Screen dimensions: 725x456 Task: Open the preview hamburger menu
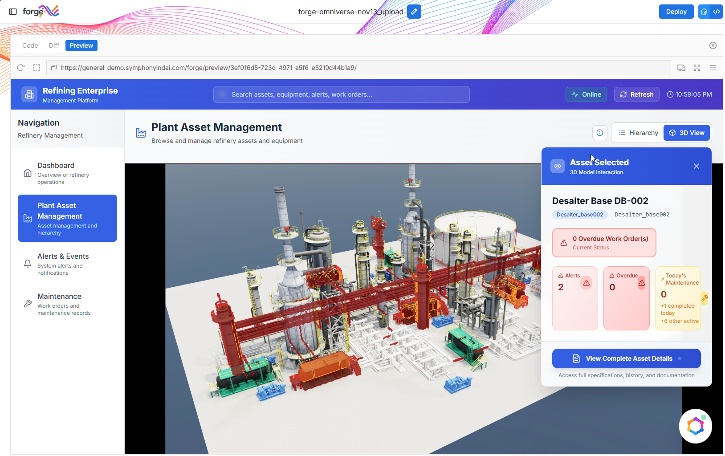click(713, 68)
